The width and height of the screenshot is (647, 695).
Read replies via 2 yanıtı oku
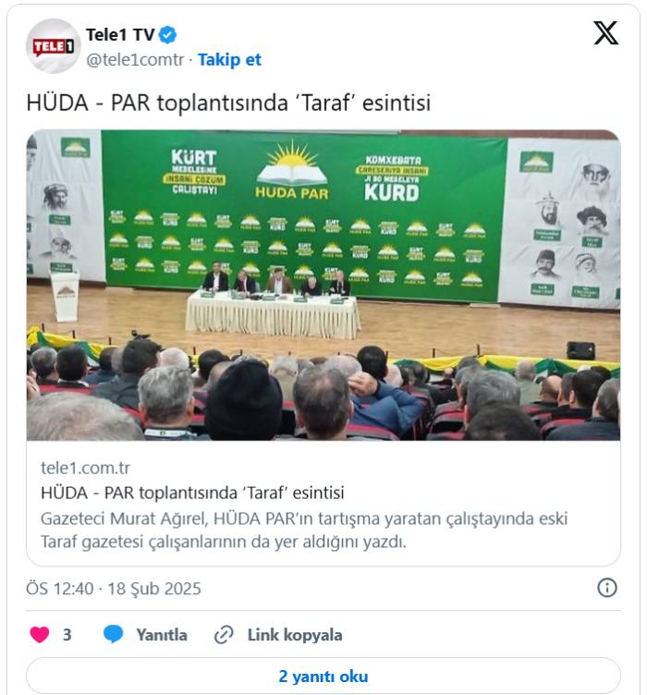(323, 676)
